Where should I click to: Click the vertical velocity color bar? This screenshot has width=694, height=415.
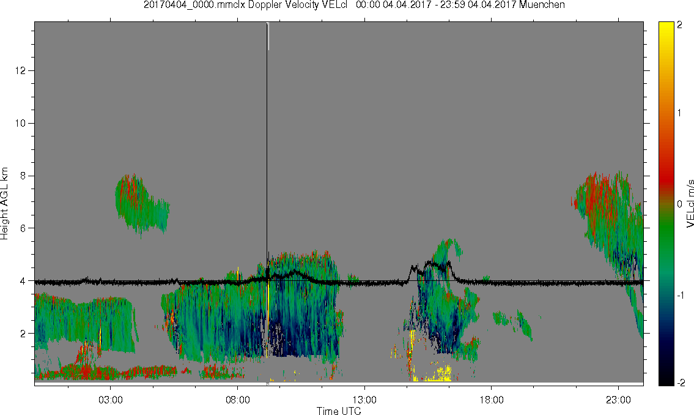click(666, 203)
